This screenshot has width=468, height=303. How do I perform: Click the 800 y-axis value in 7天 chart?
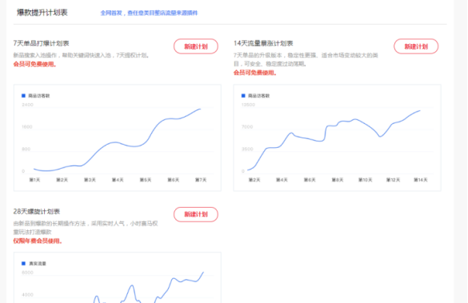[26, 149]
